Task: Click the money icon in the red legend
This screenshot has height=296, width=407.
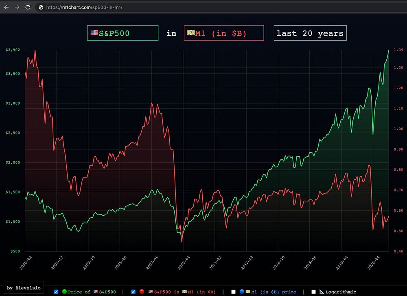Action: coord(184,292)
